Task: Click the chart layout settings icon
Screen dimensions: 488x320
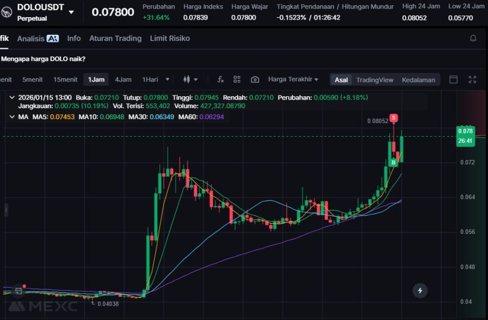Action: coord(237,80)
